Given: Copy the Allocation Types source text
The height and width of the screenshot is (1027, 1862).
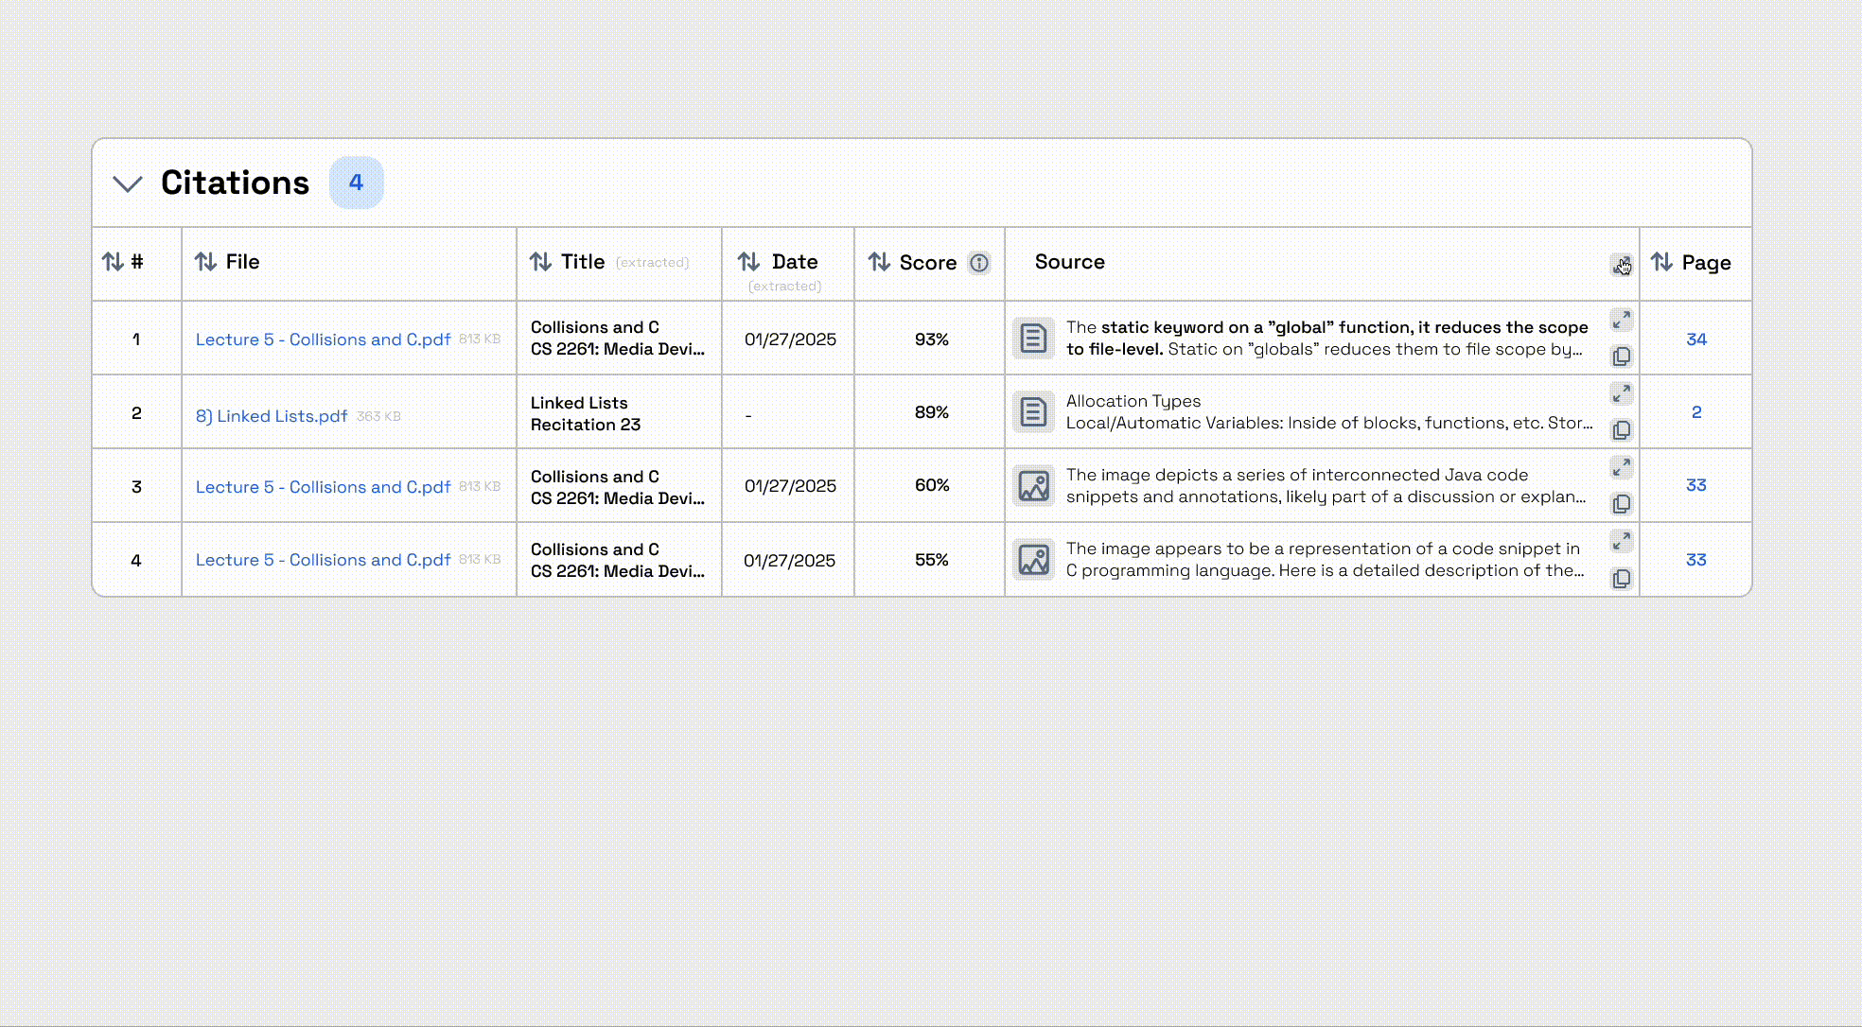Looking at the screenshot, I should tap(1621, 430).
